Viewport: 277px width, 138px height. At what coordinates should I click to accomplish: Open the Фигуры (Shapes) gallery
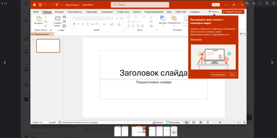click(x=163, y=21)
